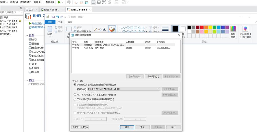Select the host-only mode radio button

pyautogui.click(x=75, y=99)
